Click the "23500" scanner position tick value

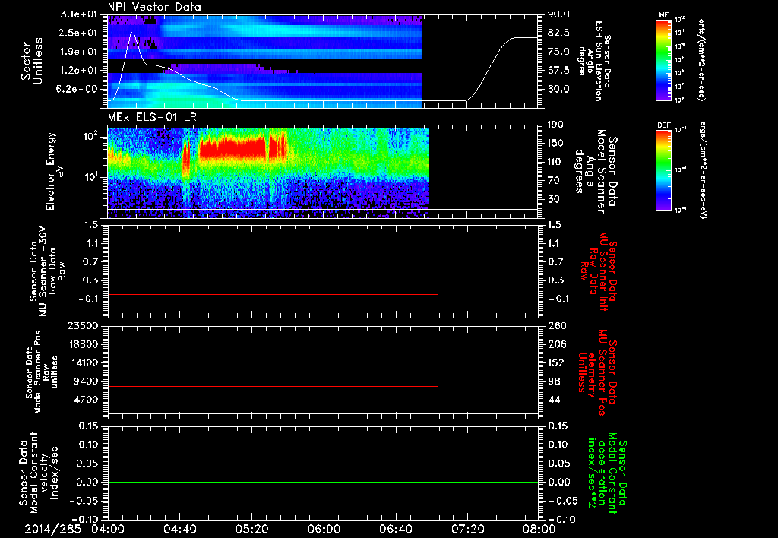pos(84,326)
